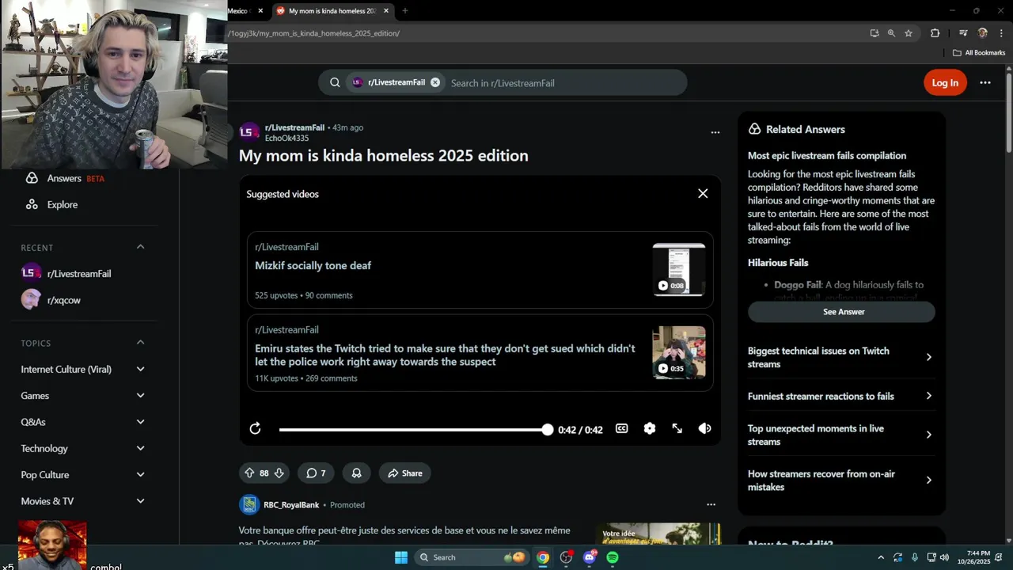Open the Windows Start menu

[x=401, y=557]
